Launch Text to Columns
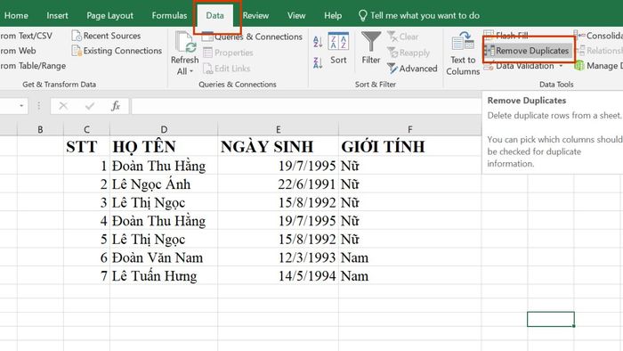This screenshot has height=351, width=623. pyautogui.click(x=463, y=54)
